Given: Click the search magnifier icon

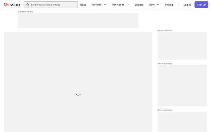Looking at the screenshot, I should click(28, 5).
